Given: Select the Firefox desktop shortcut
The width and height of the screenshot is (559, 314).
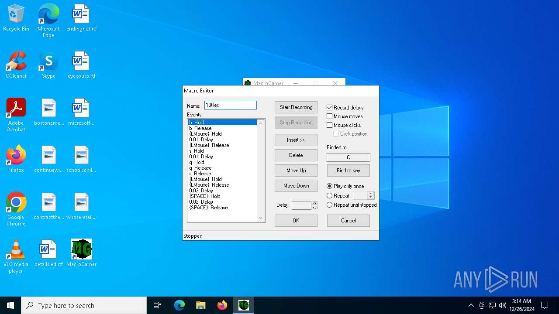Looking at the screenshot, I should [16, 160].
